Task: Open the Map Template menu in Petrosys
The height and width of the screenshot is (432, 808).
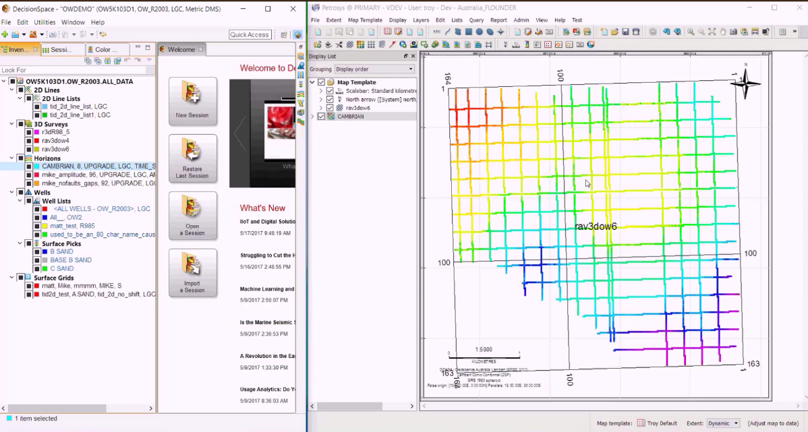Action: coord(365,20)
